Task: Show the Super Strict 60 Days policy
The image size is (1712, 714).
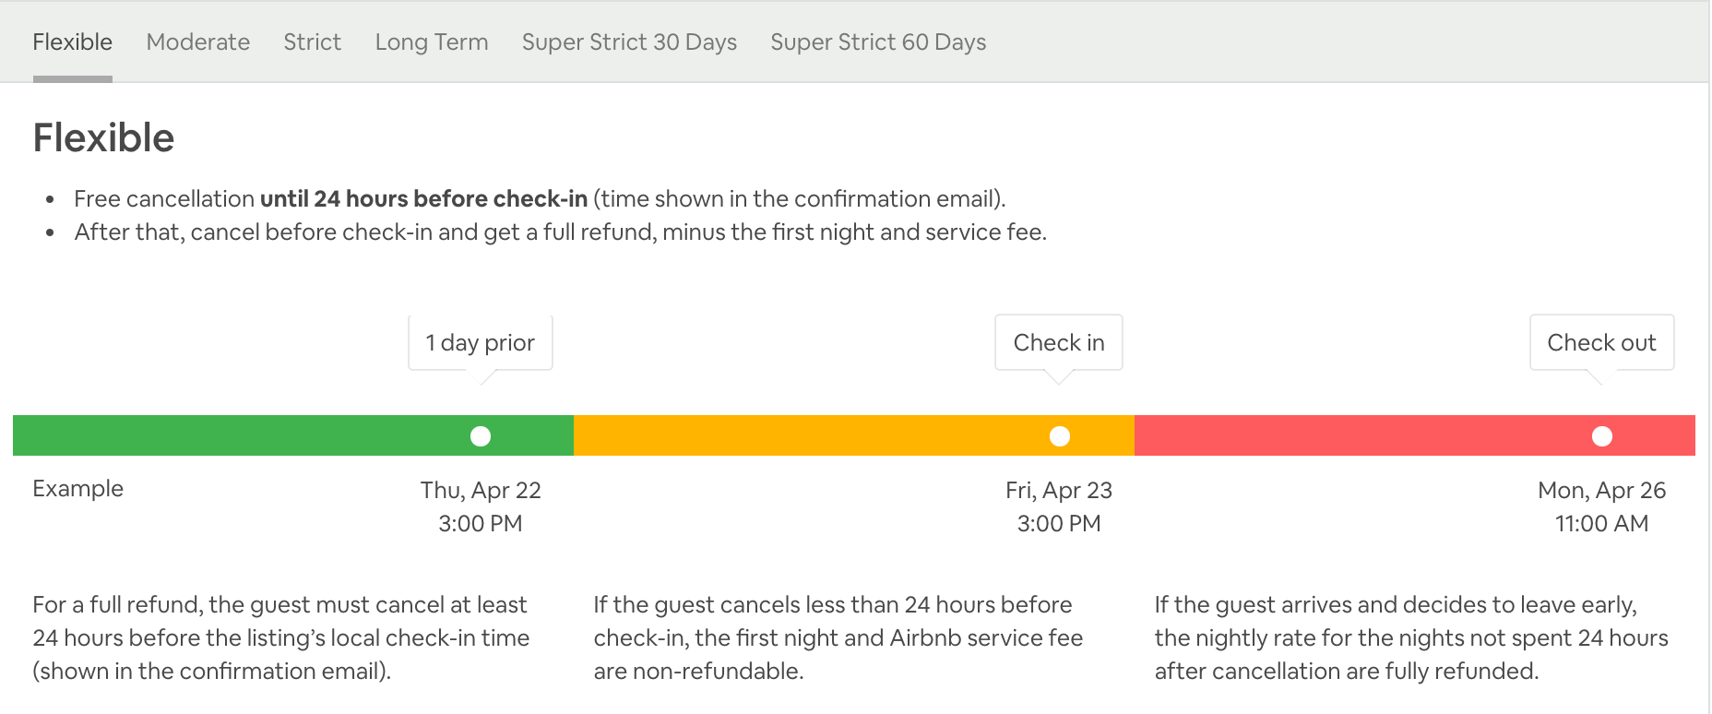Action: pos(877,42)
